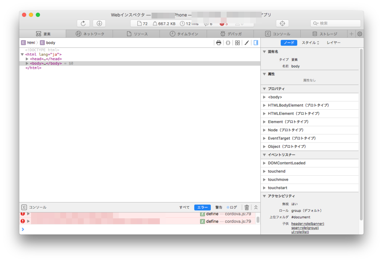Image resolution: width=383 pixels, height=262 pixels.
Task: Expand the body element node
Action: click(x=27, y=63)
